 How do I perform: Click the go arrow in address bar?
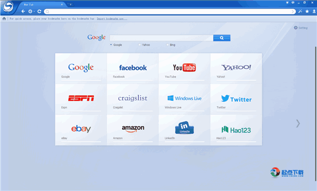pyautogui.click(x=293, y=12)
